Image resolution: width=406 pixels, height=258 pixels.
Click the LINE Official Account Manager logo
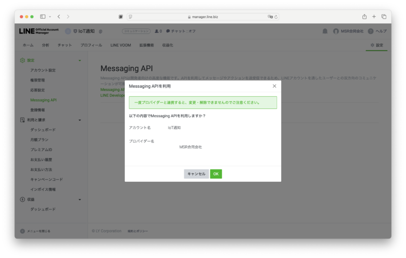click(39, 31)
